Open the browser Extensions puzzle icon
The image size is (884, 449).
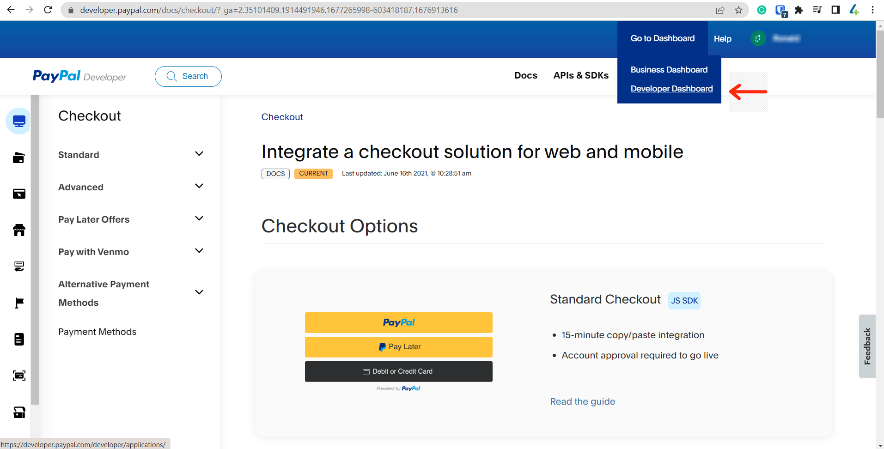(799, 10)
